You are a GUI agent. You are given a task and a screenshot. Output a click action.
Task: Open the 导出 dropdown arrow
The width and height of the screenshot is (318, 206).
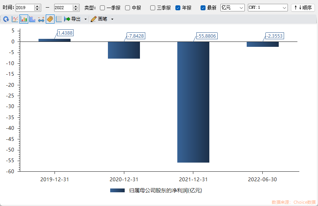(x=85, y=19)
